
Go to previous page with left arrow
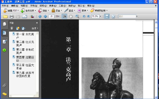click(x=40, y=16)
